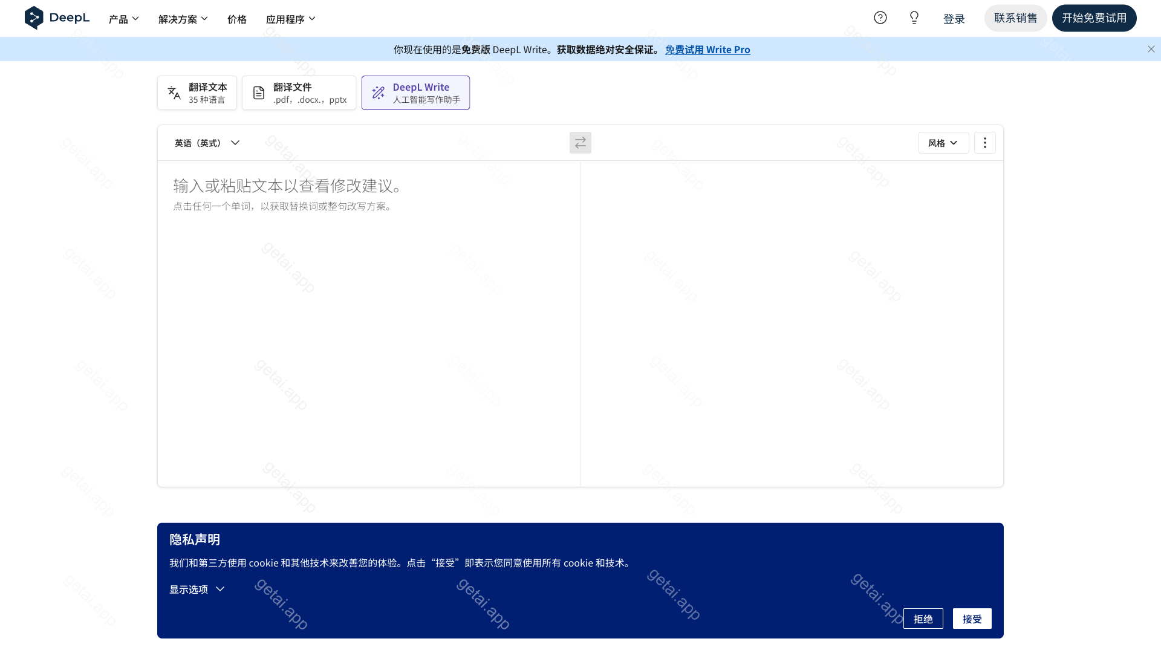This screenshot has width=1161, height=653.
Task: Open the 应用程序 menu
Action: point(291,19)
